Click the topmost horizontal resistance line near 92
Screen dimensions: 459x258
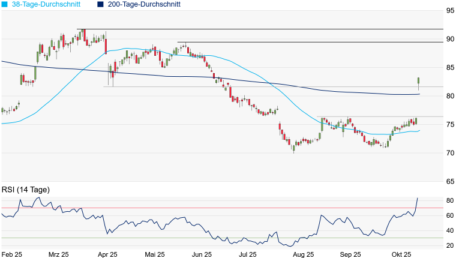(x=270, y=29)
